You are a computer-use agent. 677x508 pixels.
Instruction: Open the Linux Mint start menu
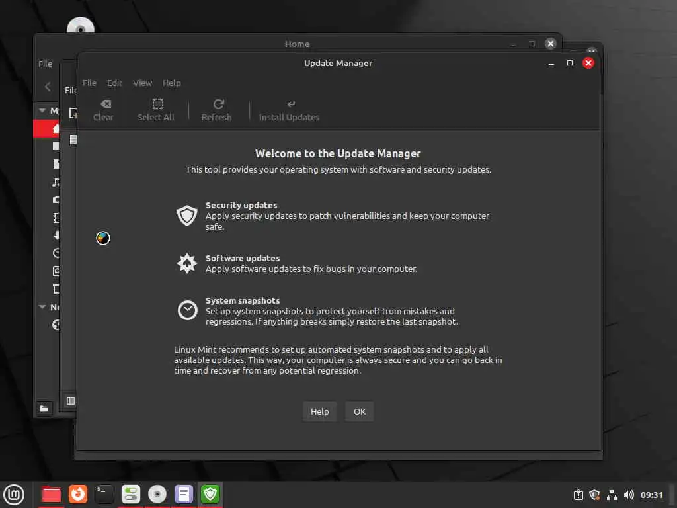(x=14, y=495)
